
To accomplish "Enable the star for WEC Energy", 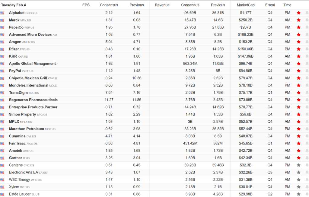I will 298,180.
